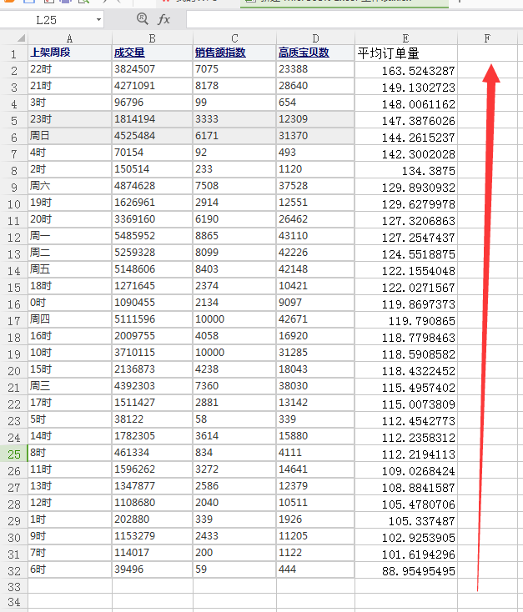Click the magnifier icon beside fx
This screenshot has width=523, height=612.
click(x=142, y=18)
